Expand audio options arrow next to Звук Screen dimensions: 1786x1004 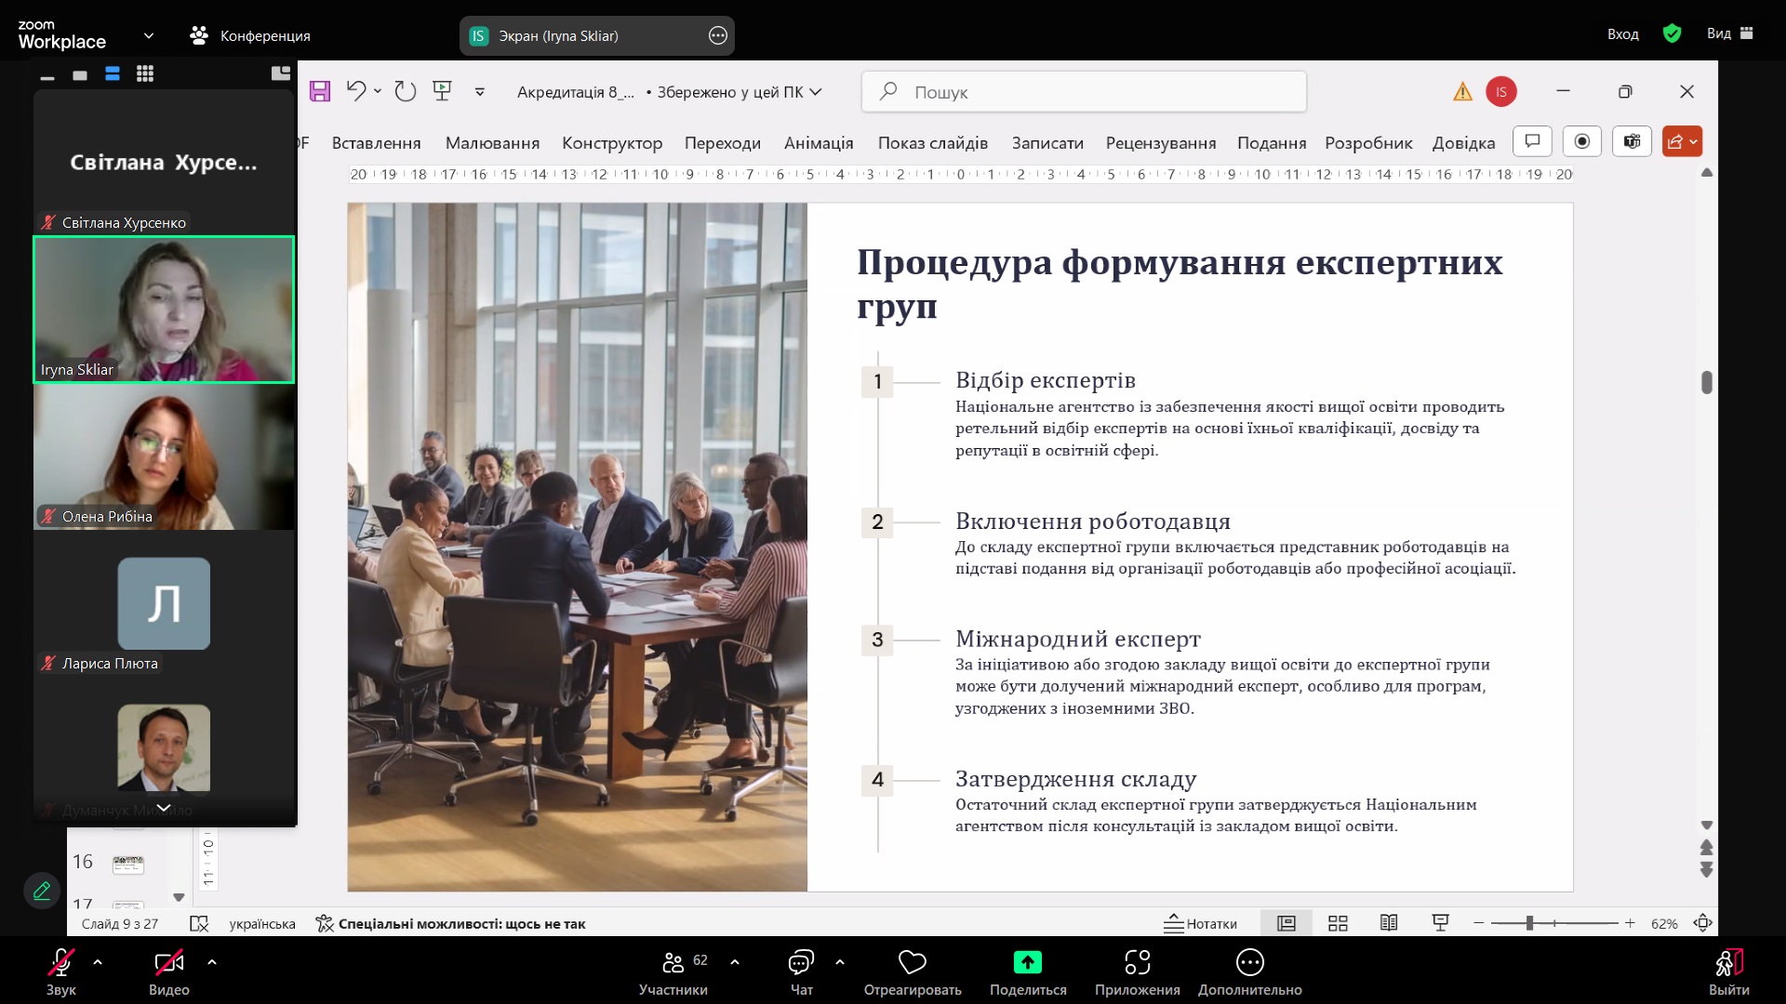[98, 962]
